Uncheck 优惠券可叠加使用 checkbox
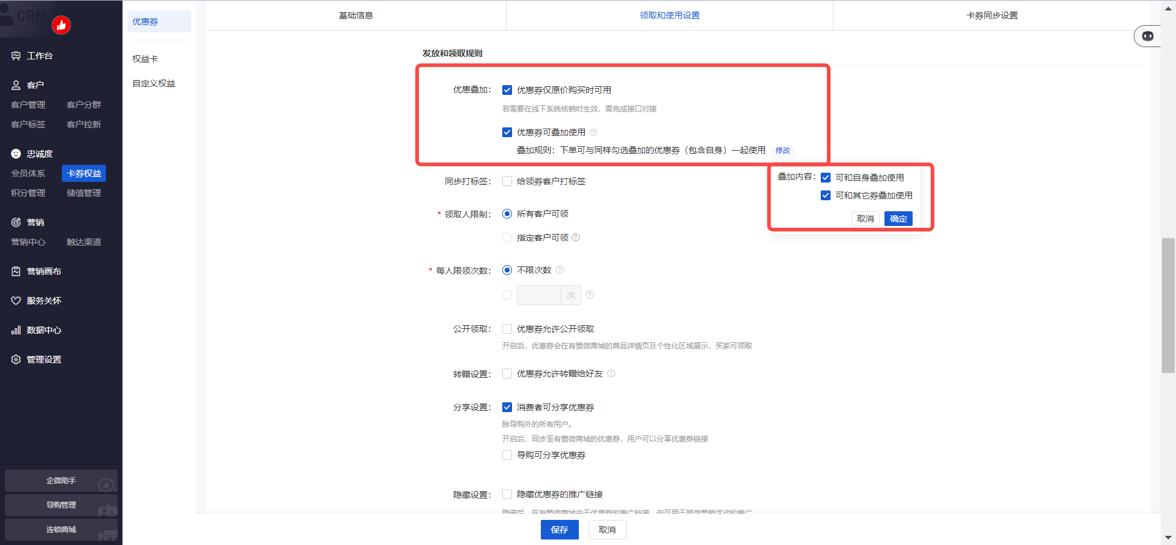 [x=507, y=132]
